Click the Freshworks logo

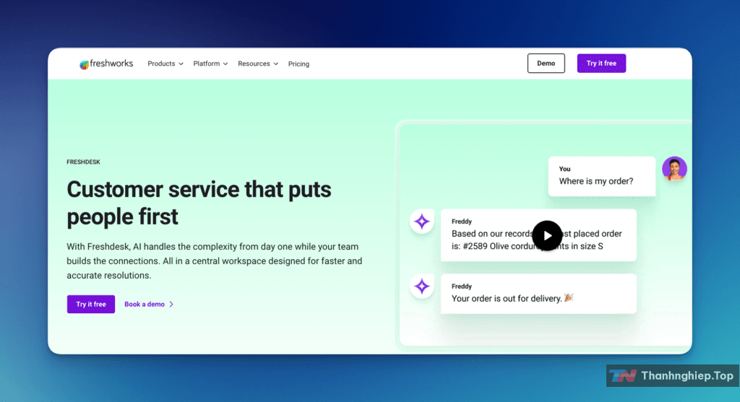(x=106, y=64)
